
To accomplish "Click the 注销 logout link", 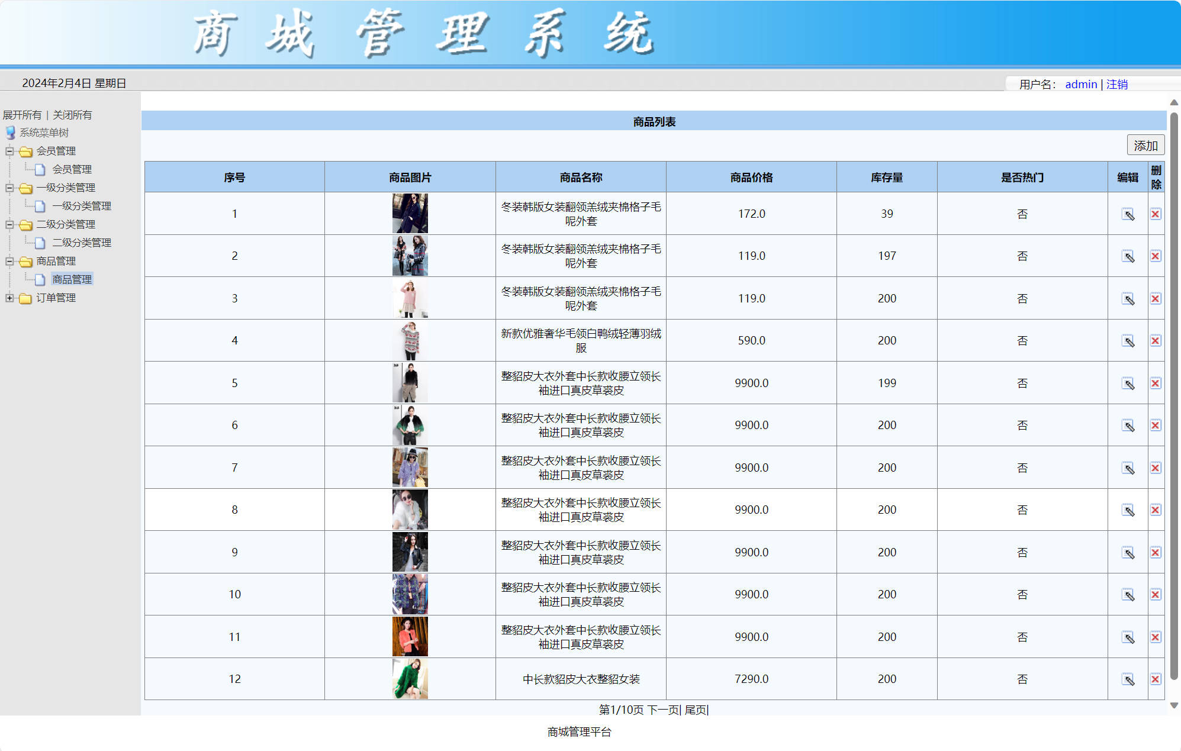I will (1116, 85).
